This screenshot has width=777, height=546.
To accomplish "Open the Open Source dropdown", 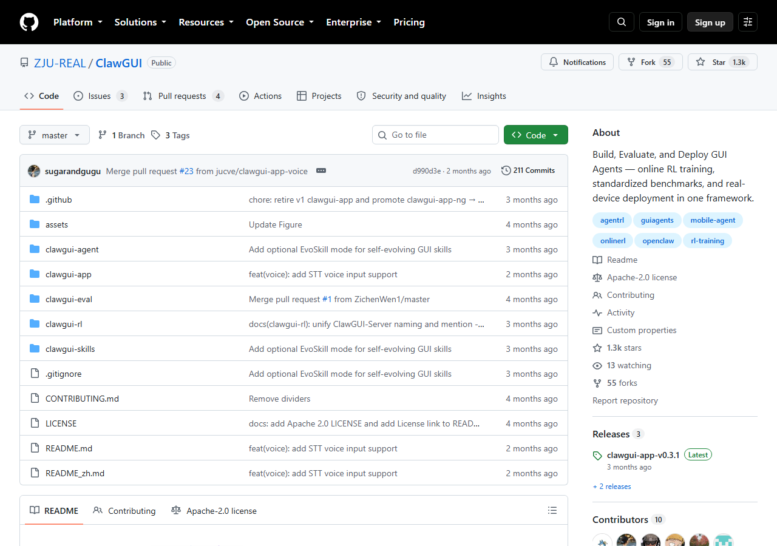I will (x=280, y=22).
